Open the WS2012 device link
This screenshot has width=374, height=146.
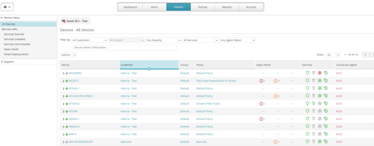[x=74, y=81]
